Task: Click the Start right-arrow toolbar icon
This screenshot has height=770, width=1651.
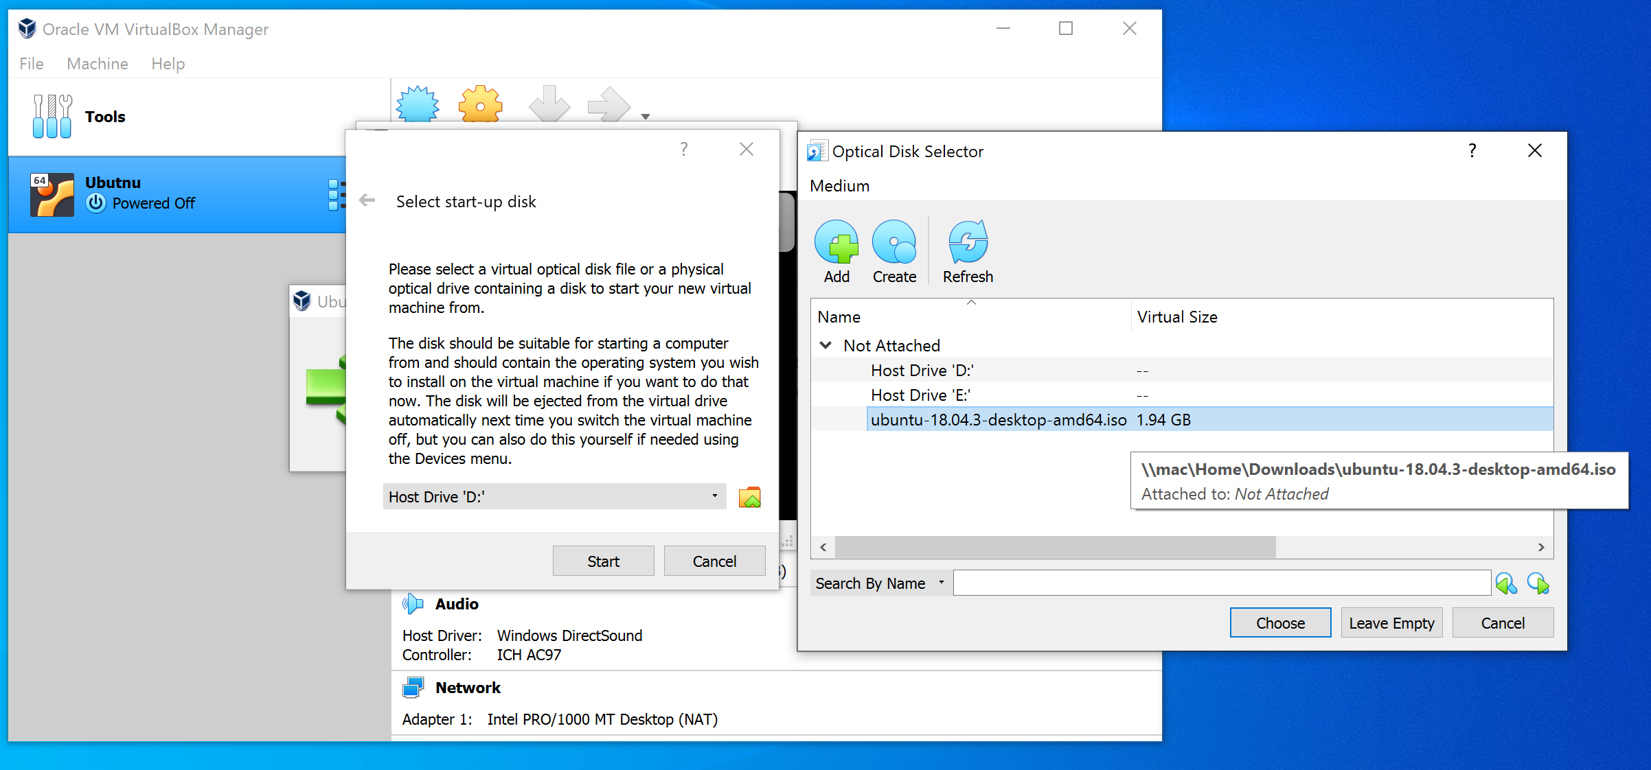Action: 609,104
